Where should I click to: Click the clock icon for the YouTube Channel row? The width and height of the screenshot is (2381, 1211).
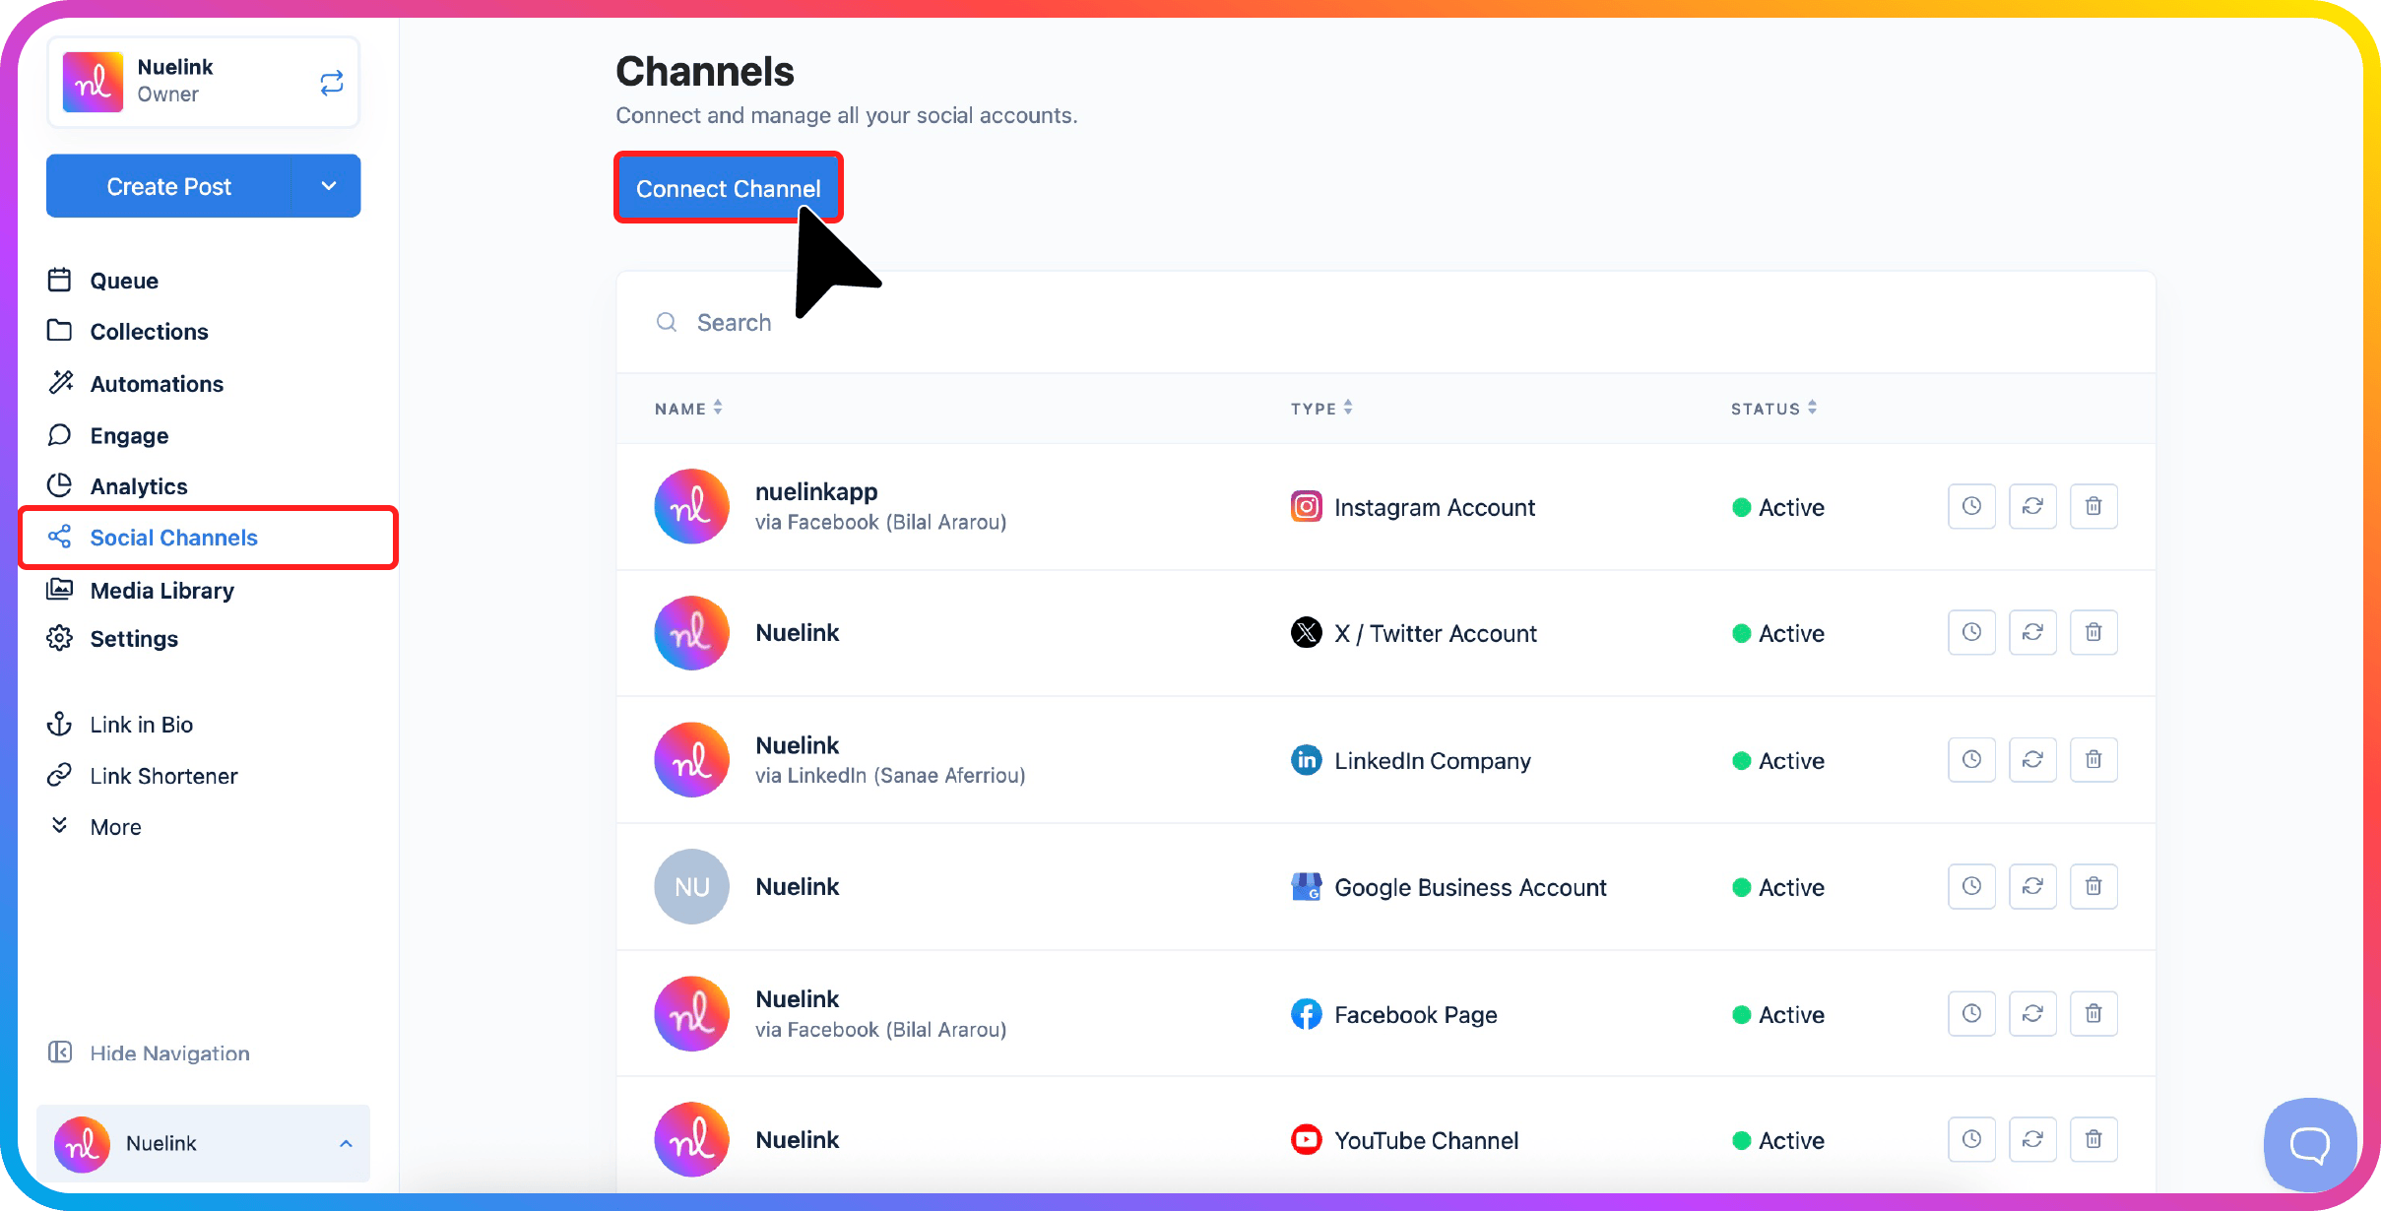click(1971, 1139)
